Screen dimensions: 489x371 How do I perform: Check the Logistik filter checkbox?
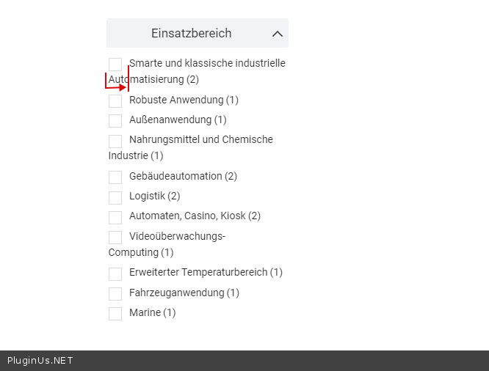(115, 197)
